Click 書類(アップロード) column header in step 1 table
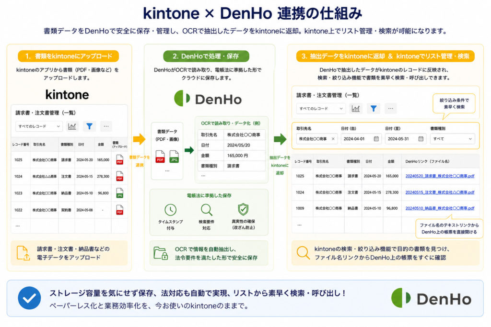 point(119,145)
